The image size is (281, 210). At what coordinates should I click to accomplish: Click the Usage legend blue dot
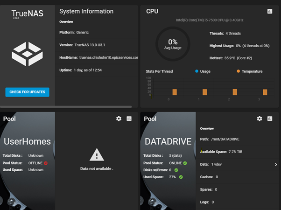click(x=197, y=71)
